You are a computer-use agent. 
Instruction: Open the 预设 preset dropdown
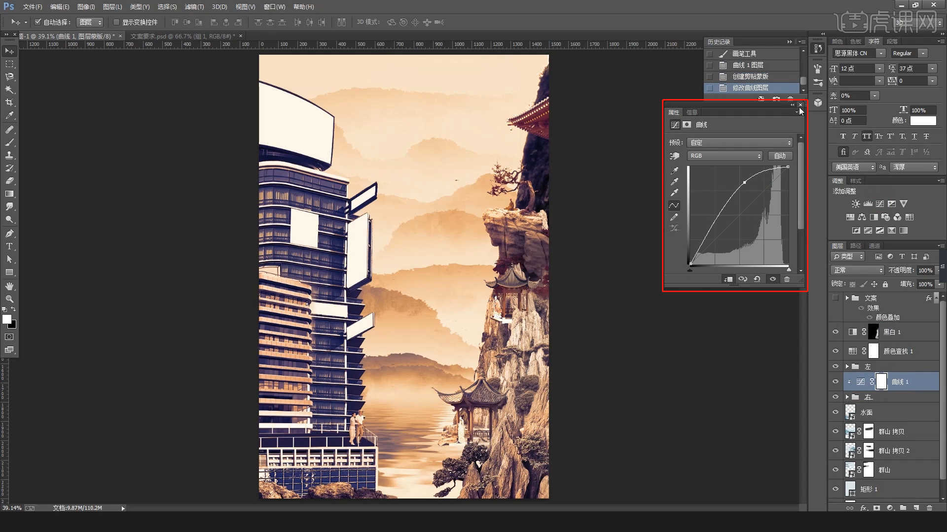click(740, 142)
